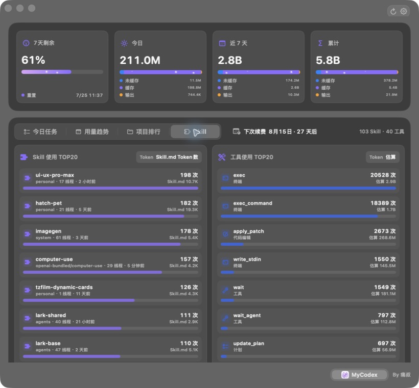Image resolution: width=419 pixels, height=388 pixels.
Task: Click the MyCodex logo icon
Action: tap(345, 375)
